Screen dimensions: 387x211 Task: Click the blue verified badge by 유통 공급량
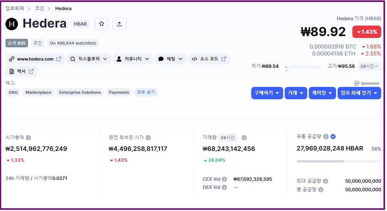pos(333,137)
